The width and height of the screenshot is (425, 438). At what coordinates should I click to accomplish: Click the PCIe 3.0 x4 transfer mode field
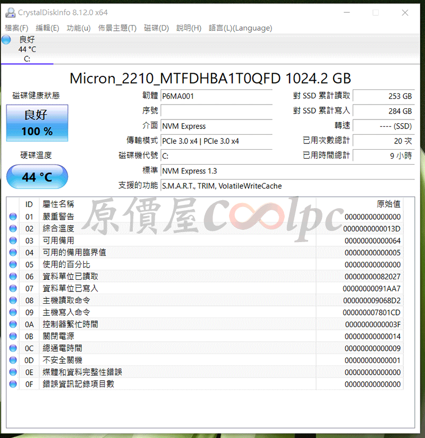click(x=217, y=141)
